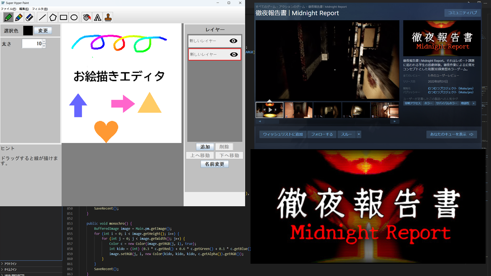491x276 pixels.
Task: Click the Super Hyper Paint title bar icon
Action: tap(3, 3)
